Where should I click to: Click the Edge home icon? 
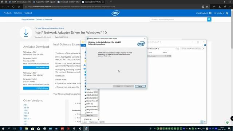tap(19, 7)
